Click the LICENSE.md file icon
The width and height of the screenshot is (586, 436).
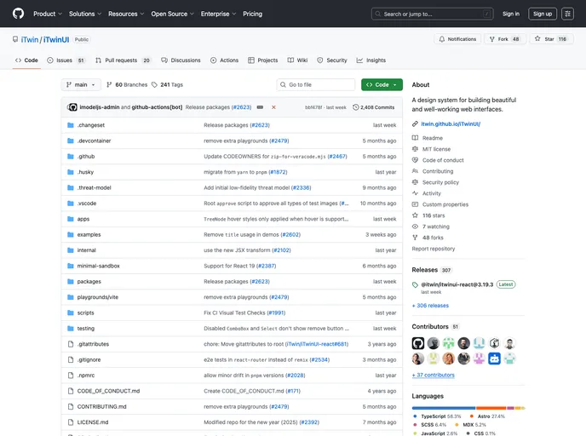click(x=70, y=422)
